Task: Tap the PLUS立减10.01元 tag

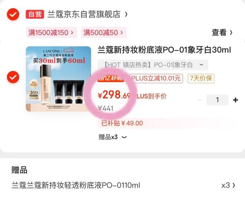Action: 156,78
